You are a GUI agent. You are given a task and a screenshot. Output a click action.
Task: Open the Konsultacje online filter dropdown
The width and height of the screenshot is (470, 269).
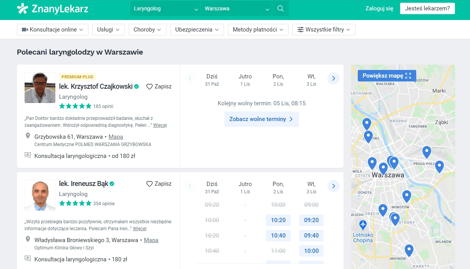53,30
